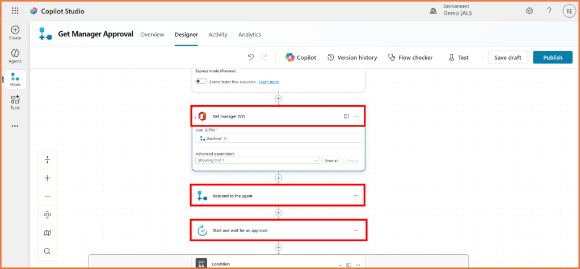Select the Respond to the agent action
Viewport: 580px width, 269px height.
pyautogui.click(x=278, y=196)
